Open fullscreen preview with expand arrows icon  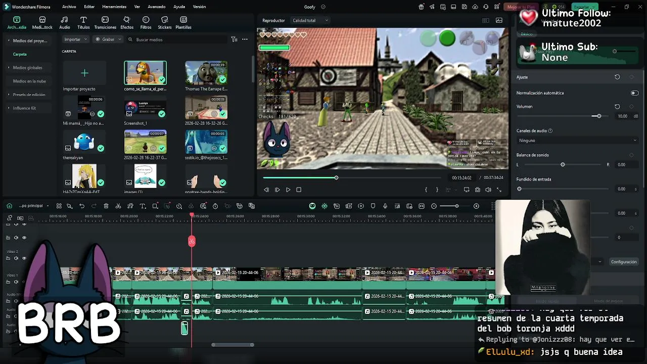click(x=499, y=190)
